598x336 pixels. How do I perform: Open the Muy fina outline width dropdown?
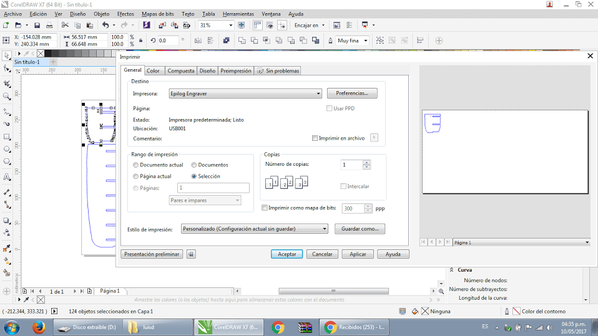click(365, 41)
